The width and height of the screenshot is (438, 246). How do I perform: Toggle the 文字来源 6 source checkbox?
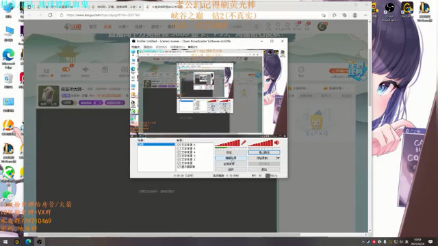[179, 145]
